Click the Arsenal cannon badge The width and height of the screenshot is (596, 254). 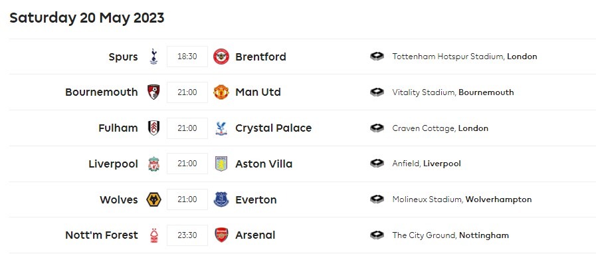pyautogui.click(x=221, y=235)
